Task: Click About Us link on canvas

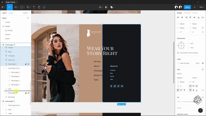Action: coord(114,66)
